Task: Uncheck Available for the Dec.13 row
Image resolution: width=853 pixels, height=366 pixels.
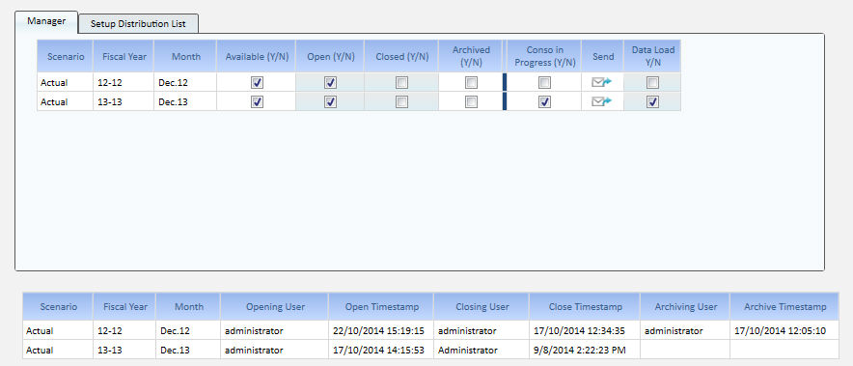Action: point(258,101)
